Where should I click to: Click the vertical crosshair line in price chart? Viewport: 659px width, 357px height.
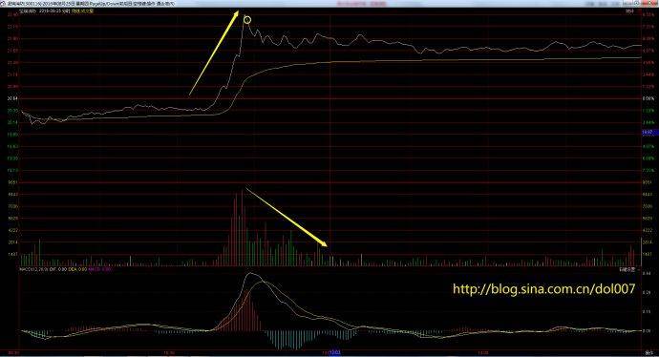click(x=329, y=98)
